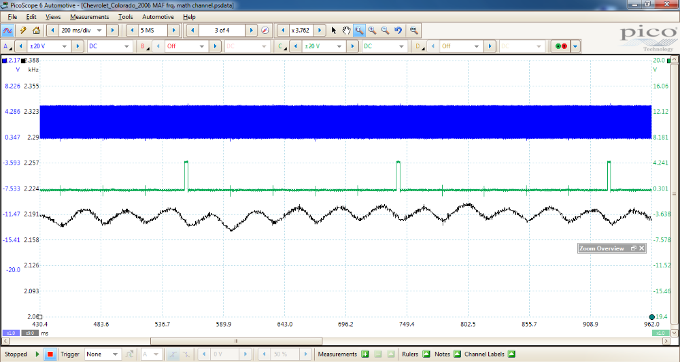Screen dimensions: 680x362
Task: Click Add Measurement green plus button
Action: 365,354
